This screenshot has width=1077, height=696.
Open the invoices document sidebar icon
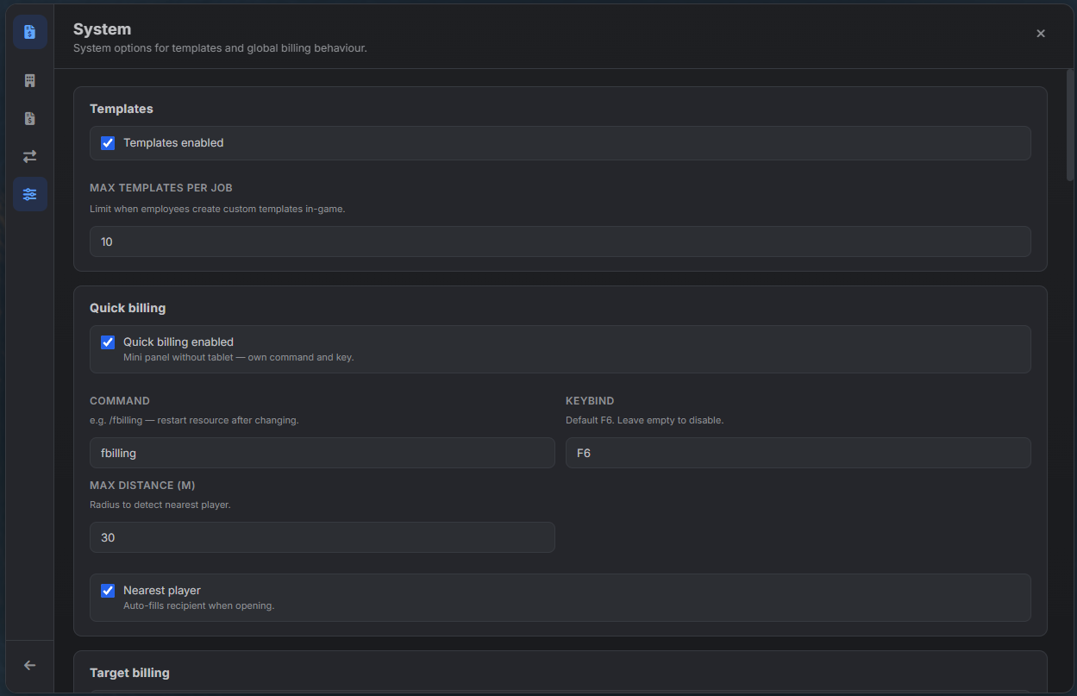click(x=30, y=118)
